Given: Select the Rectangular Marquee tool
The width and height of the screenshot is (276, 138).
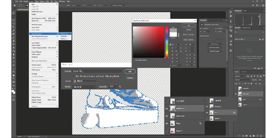Looking at the screenshot, I should point(14,17).
